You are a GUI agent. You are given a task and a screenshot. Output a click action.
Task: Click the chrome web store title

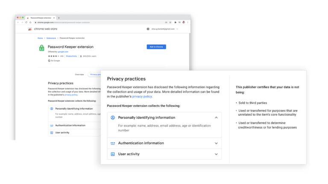[46, 29]
